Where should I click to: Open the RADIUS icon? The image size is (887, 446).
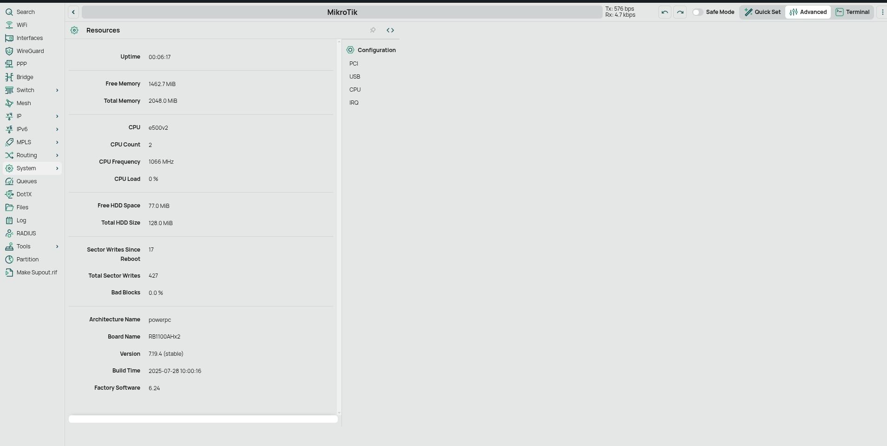point(9,233)
